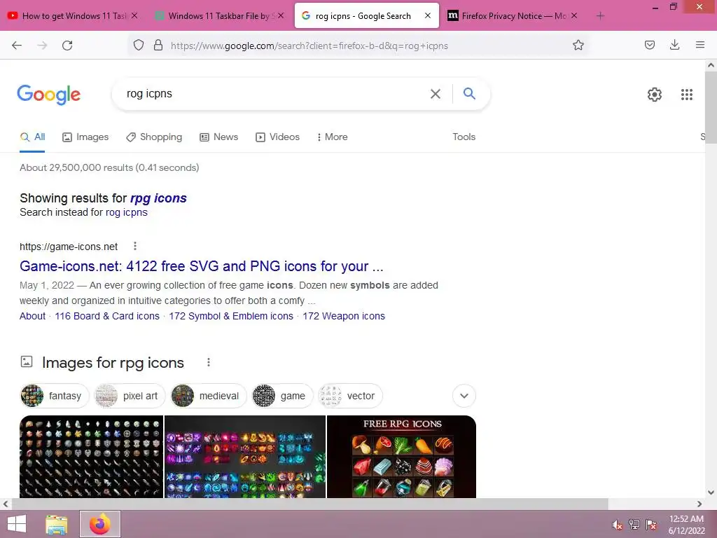717x538 pixels.
Task: Clear the Google search box text
Action: click(x=436, y=94)
